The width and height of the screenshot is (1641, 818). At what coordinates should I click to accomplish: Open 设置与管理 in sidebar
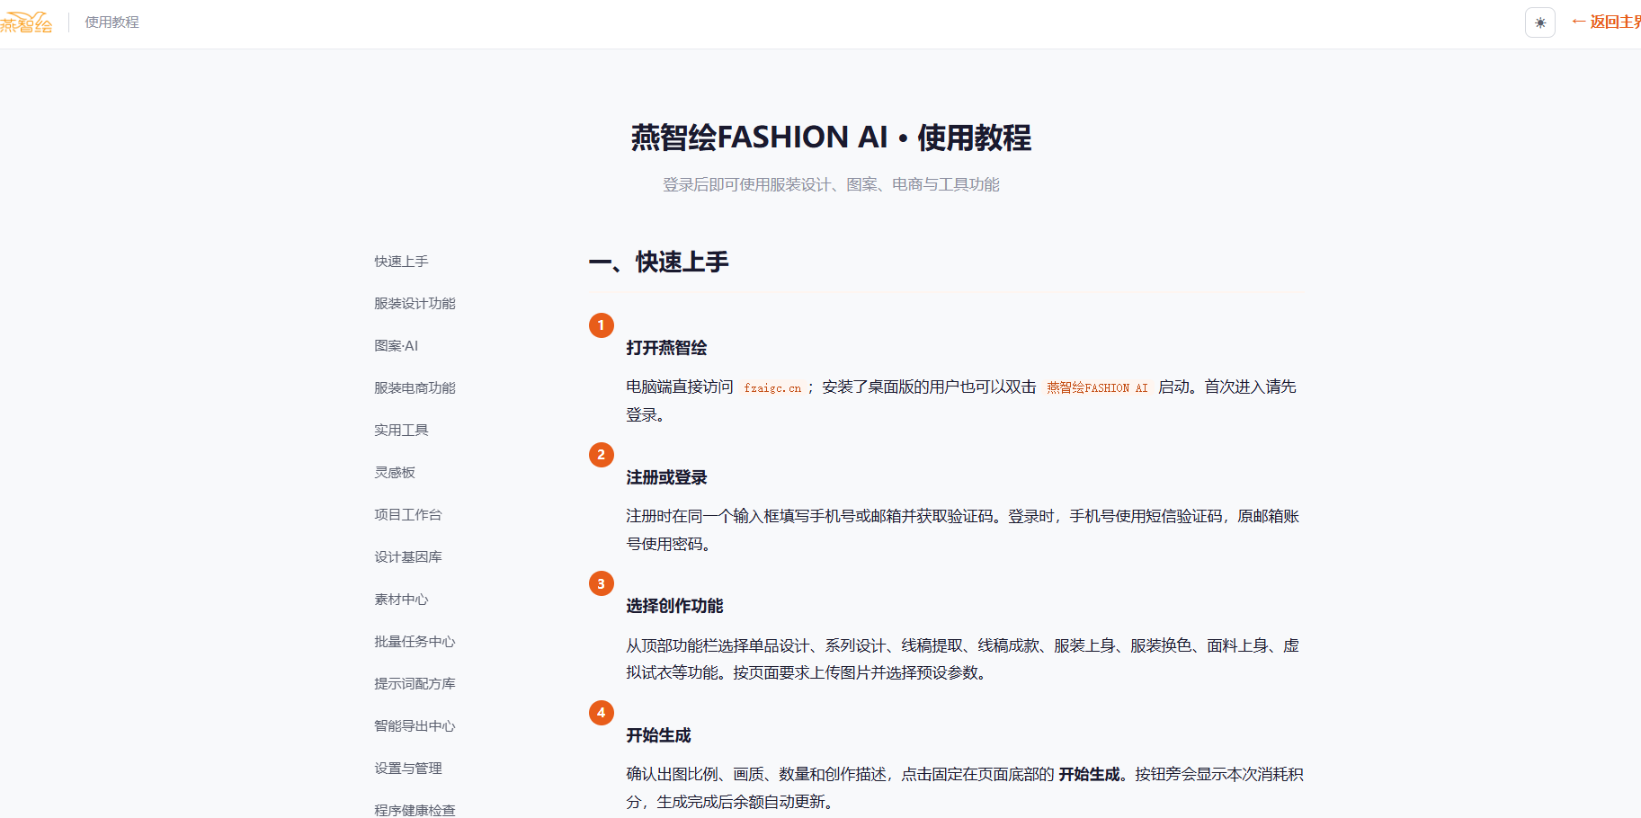coord(408,769)
